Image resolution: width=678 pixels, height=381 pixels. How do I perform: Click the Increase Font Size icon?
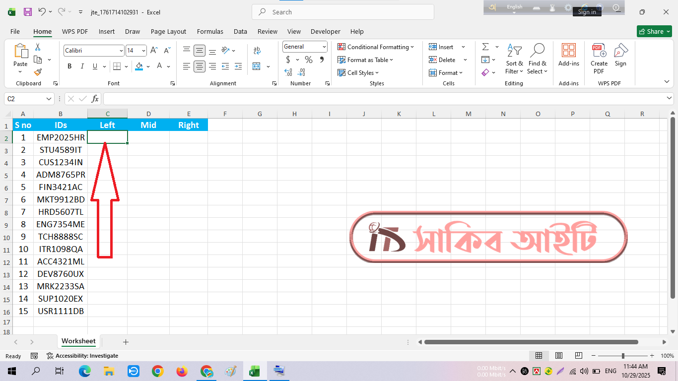(x=154, y=51)
